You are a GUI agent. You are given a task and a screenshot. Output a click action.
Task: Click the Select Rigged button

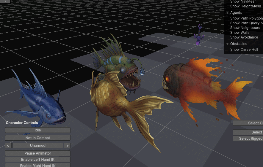pos(248,139)
